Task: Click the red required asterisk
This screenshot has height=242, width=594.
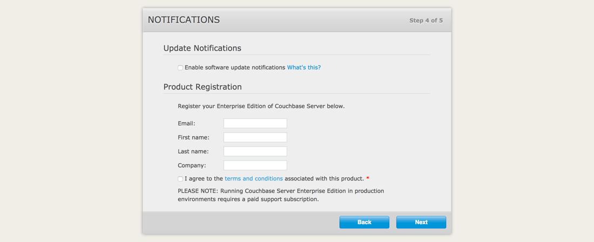Action: [367, 178]
